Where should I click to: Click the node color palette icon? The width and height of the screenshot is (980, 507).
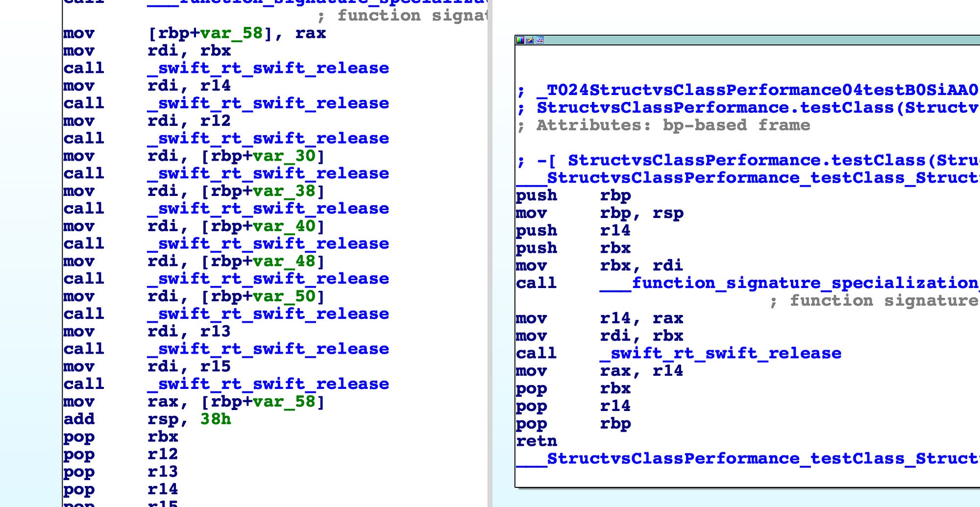pyautogui.click(x=520, y=40)
